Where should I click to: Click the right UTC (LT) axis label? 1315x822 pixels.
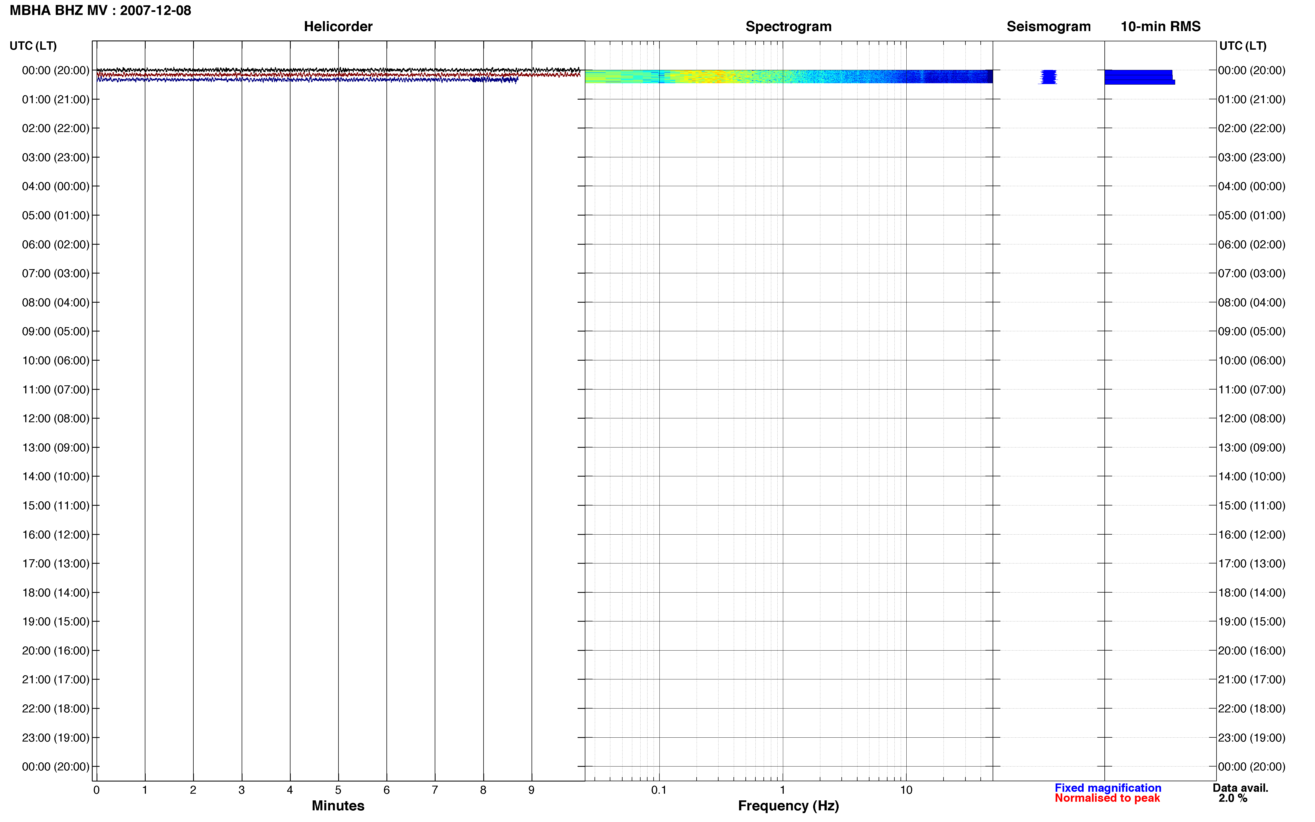(1243, 46)
